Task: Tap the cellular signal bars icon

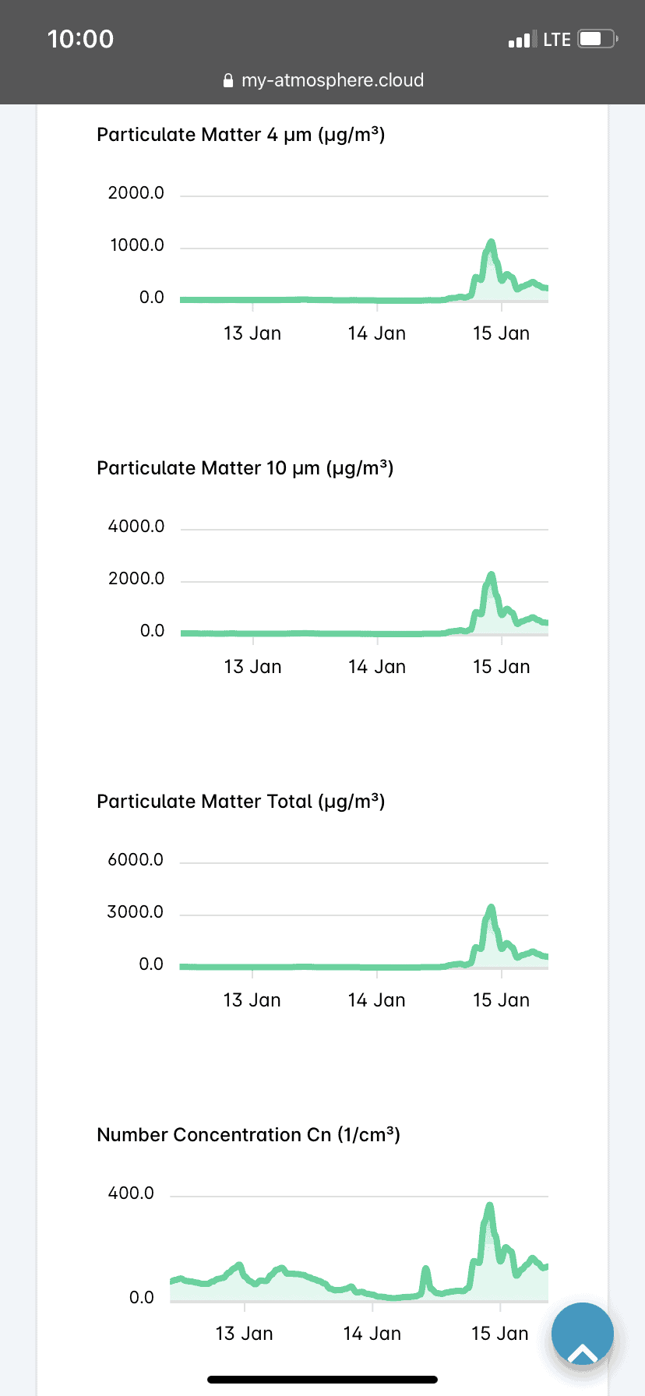Action: coord(522,40)
